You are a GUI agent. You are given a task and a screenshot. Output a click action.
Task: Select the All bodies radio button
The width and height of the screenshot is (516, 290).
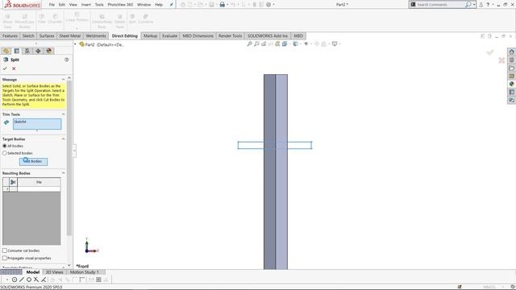(5, 146)
